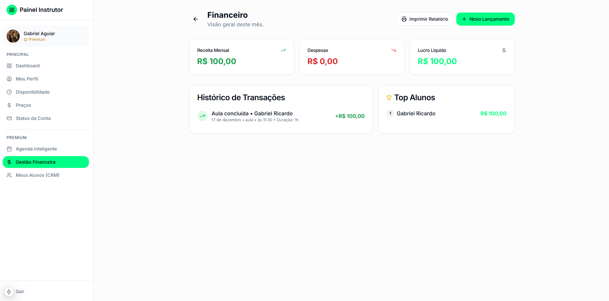Click the Agenda Inteligente calendar icon
The image size is (609, 301).
(10, 149)
